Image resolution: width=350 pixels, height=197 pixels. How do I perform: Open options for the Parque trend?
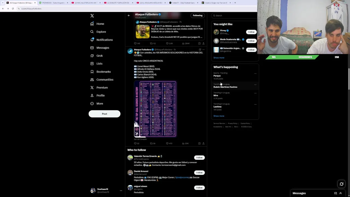pos(255,73)
